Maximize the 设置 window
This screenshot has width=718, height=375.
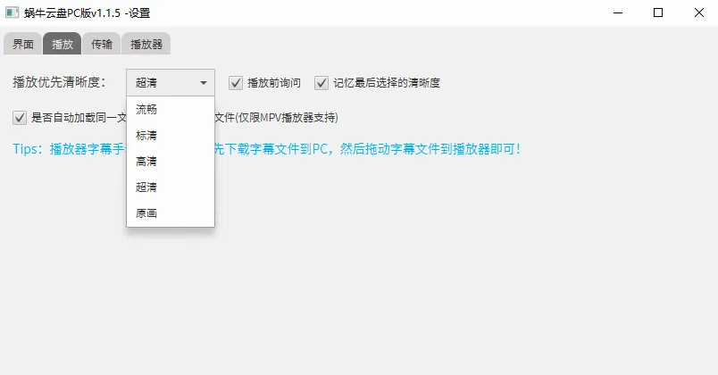click(658, 12)
